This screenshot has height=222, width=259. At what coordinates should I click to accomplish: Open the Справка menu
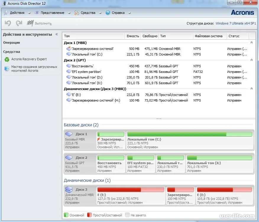[x=118, y=13]
